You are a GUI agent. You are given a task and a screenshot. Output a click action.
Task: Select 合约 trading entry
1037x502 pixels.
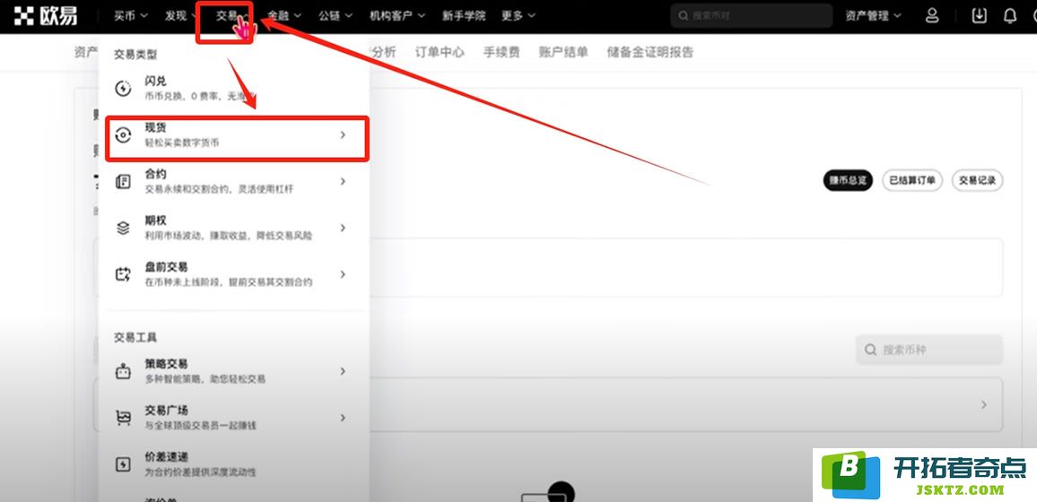(234, 181)
